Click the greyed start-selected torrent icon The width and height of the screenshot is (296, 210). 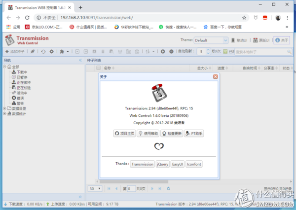[x=77, y=51]
